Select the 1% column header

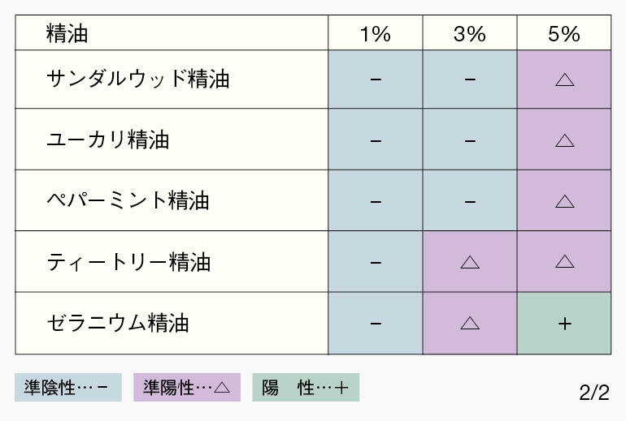tap(376, 33)
